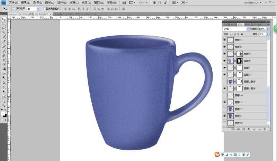Switch to the second document tab

coord(75,14)
